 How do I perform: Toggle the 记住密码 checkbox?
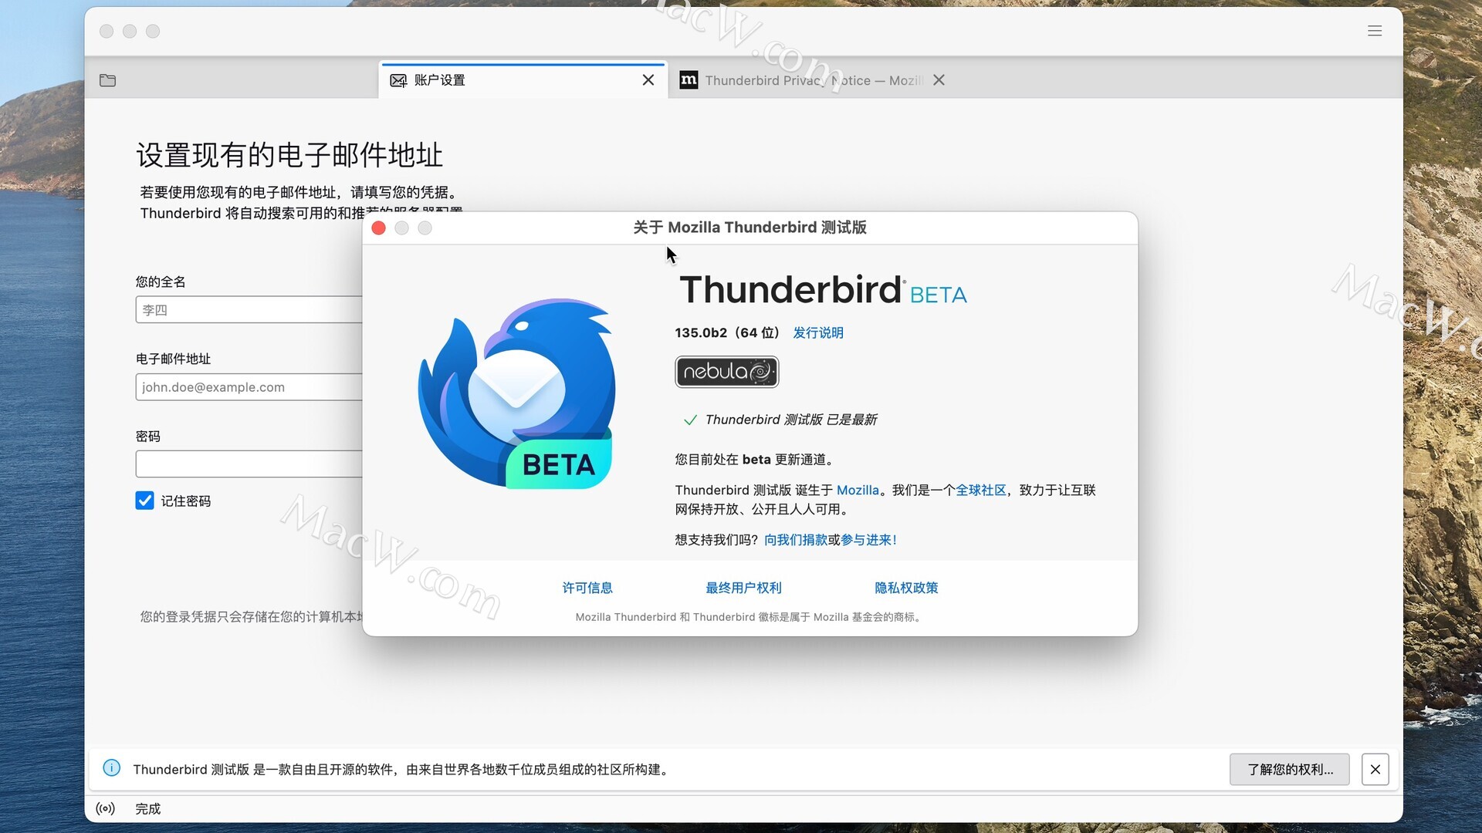144,501
